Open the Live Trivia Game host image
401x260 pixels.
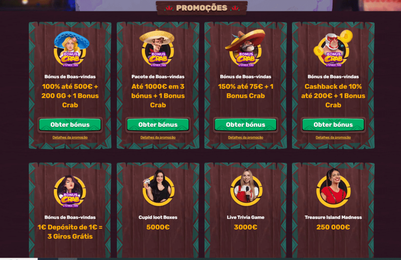[x=246, y=188]
